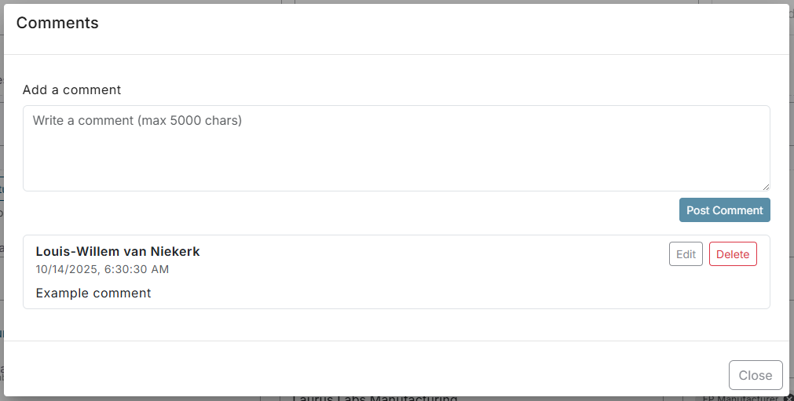
Task: Click the FP Manufacturer tag label
Action: pos(740,399)
